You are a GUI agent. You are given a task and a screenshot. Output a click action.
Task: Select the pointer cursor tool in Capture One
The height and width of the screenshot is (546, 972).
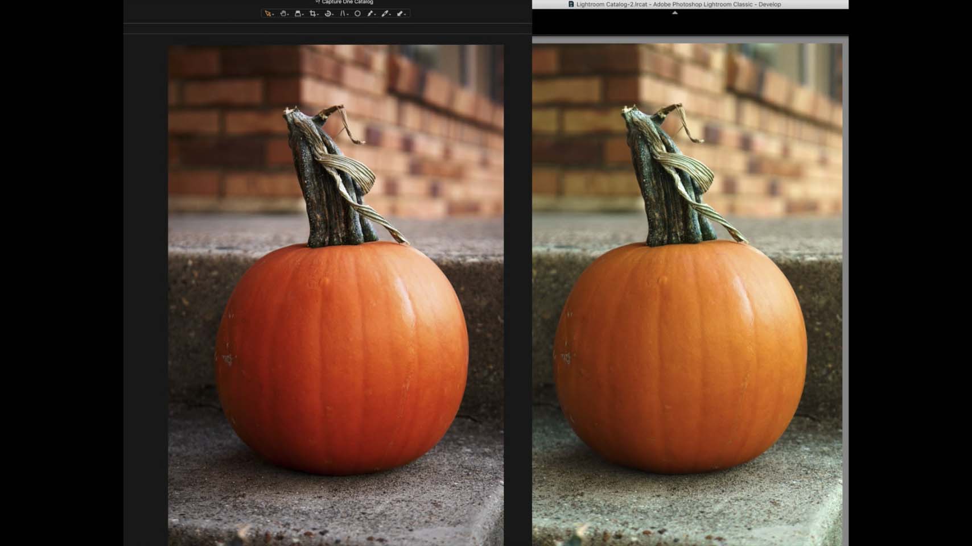coord(267,14)
